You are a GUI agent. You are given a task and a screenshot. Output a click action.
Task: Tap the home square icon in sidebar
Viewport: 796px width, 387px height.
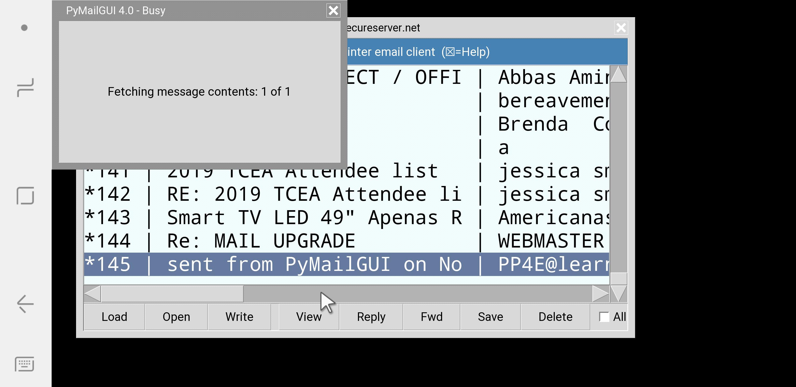[25, 195]
